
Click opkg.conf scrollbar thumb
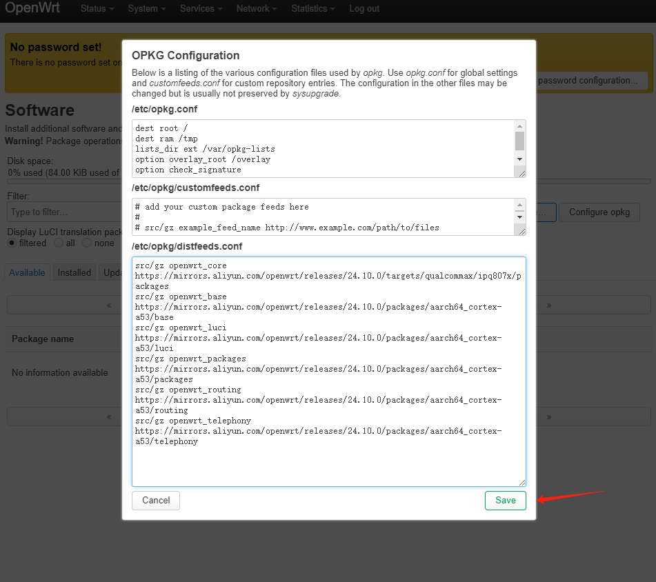519,141
